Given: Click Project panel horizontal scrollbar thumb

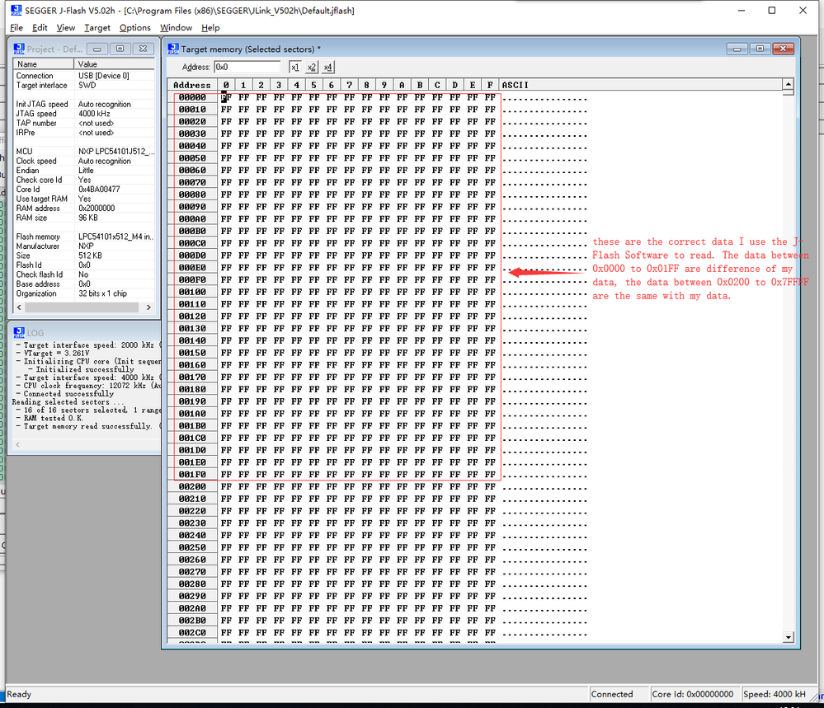Looking at the screenshot, I should [82, 307].
